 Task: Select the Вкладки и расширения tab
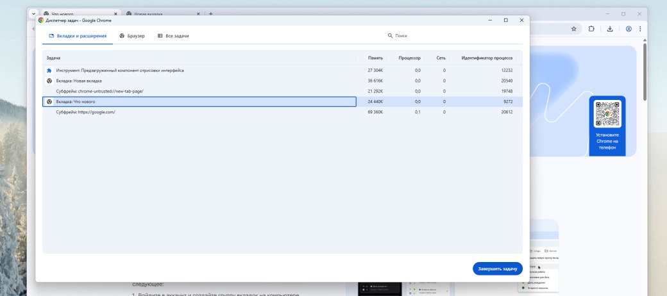[78, 36]
